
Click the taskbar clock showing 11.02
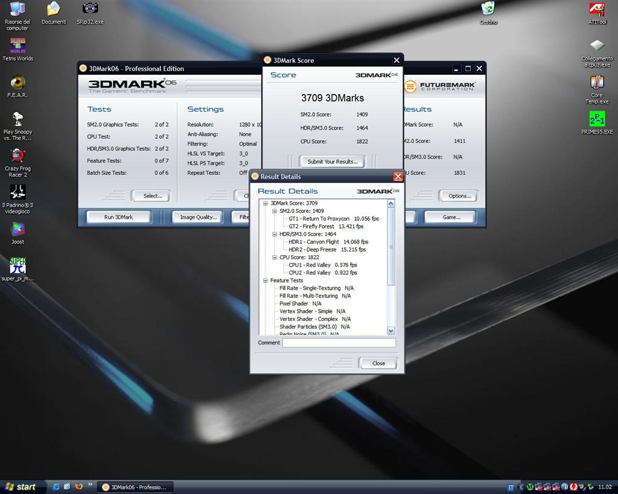tap(605, 487)
